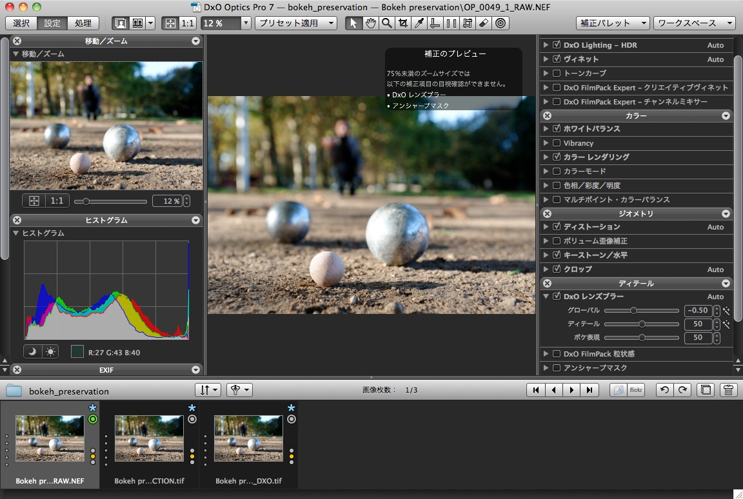Disable the ホワイトバランス checkbox
This screenshot has width=743, height=499.
click(556, 129)
